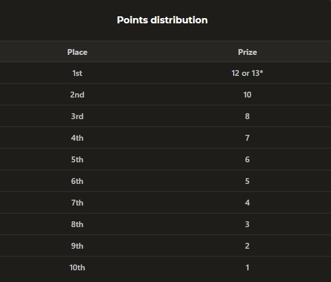Select the Prize column header

point(248,52)
